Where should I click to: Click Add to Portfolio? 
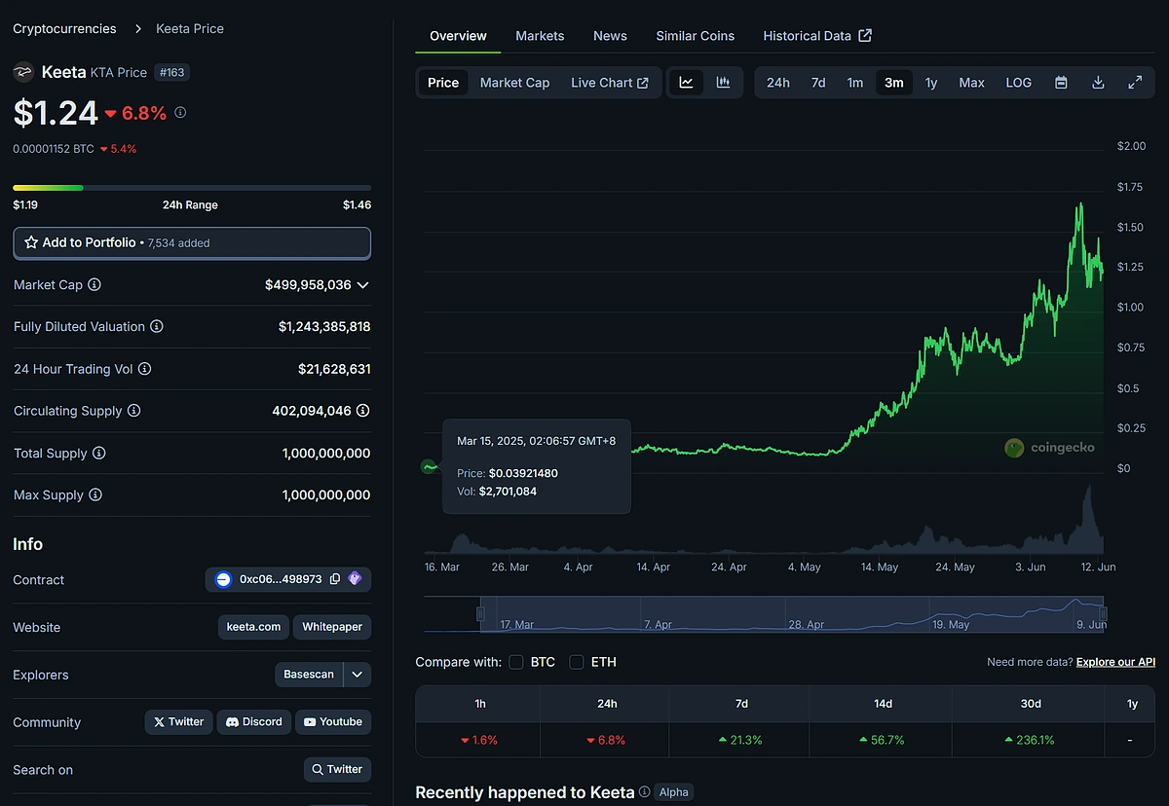[191, 242]
